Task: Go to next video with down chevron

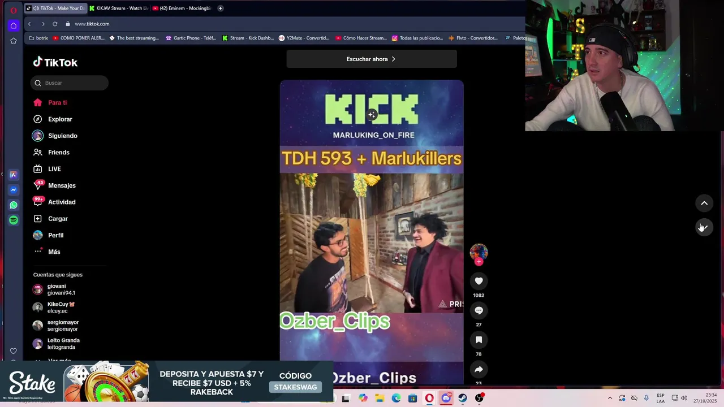Action: click(704, 227)
